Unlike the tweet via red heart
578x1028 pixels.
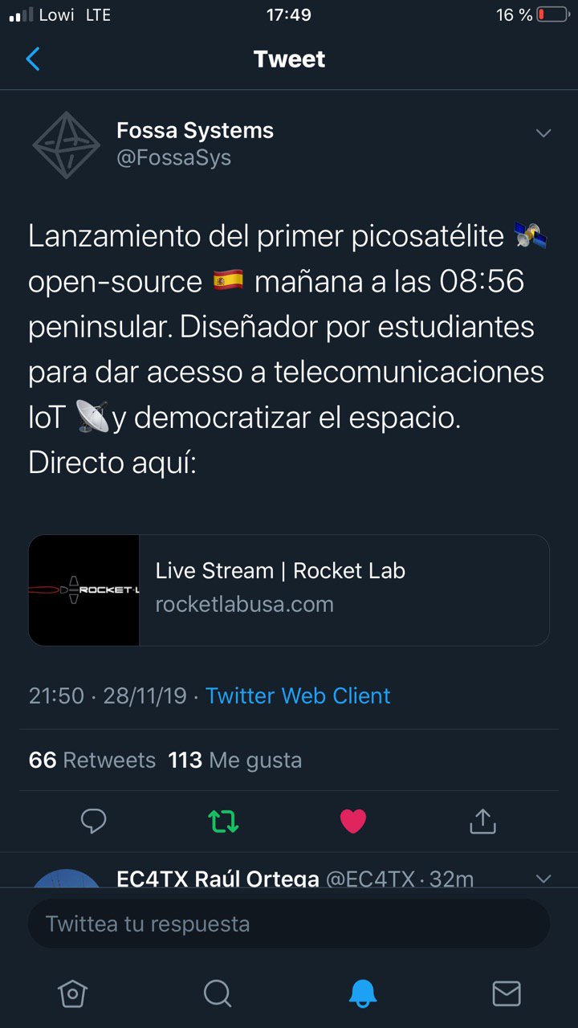coord(353,821)
